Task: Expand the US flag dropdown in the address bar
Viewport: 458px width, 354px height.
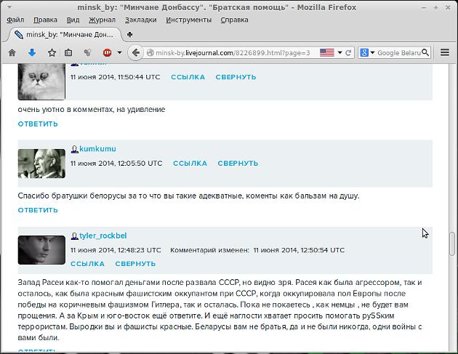Action: (340, 52)
